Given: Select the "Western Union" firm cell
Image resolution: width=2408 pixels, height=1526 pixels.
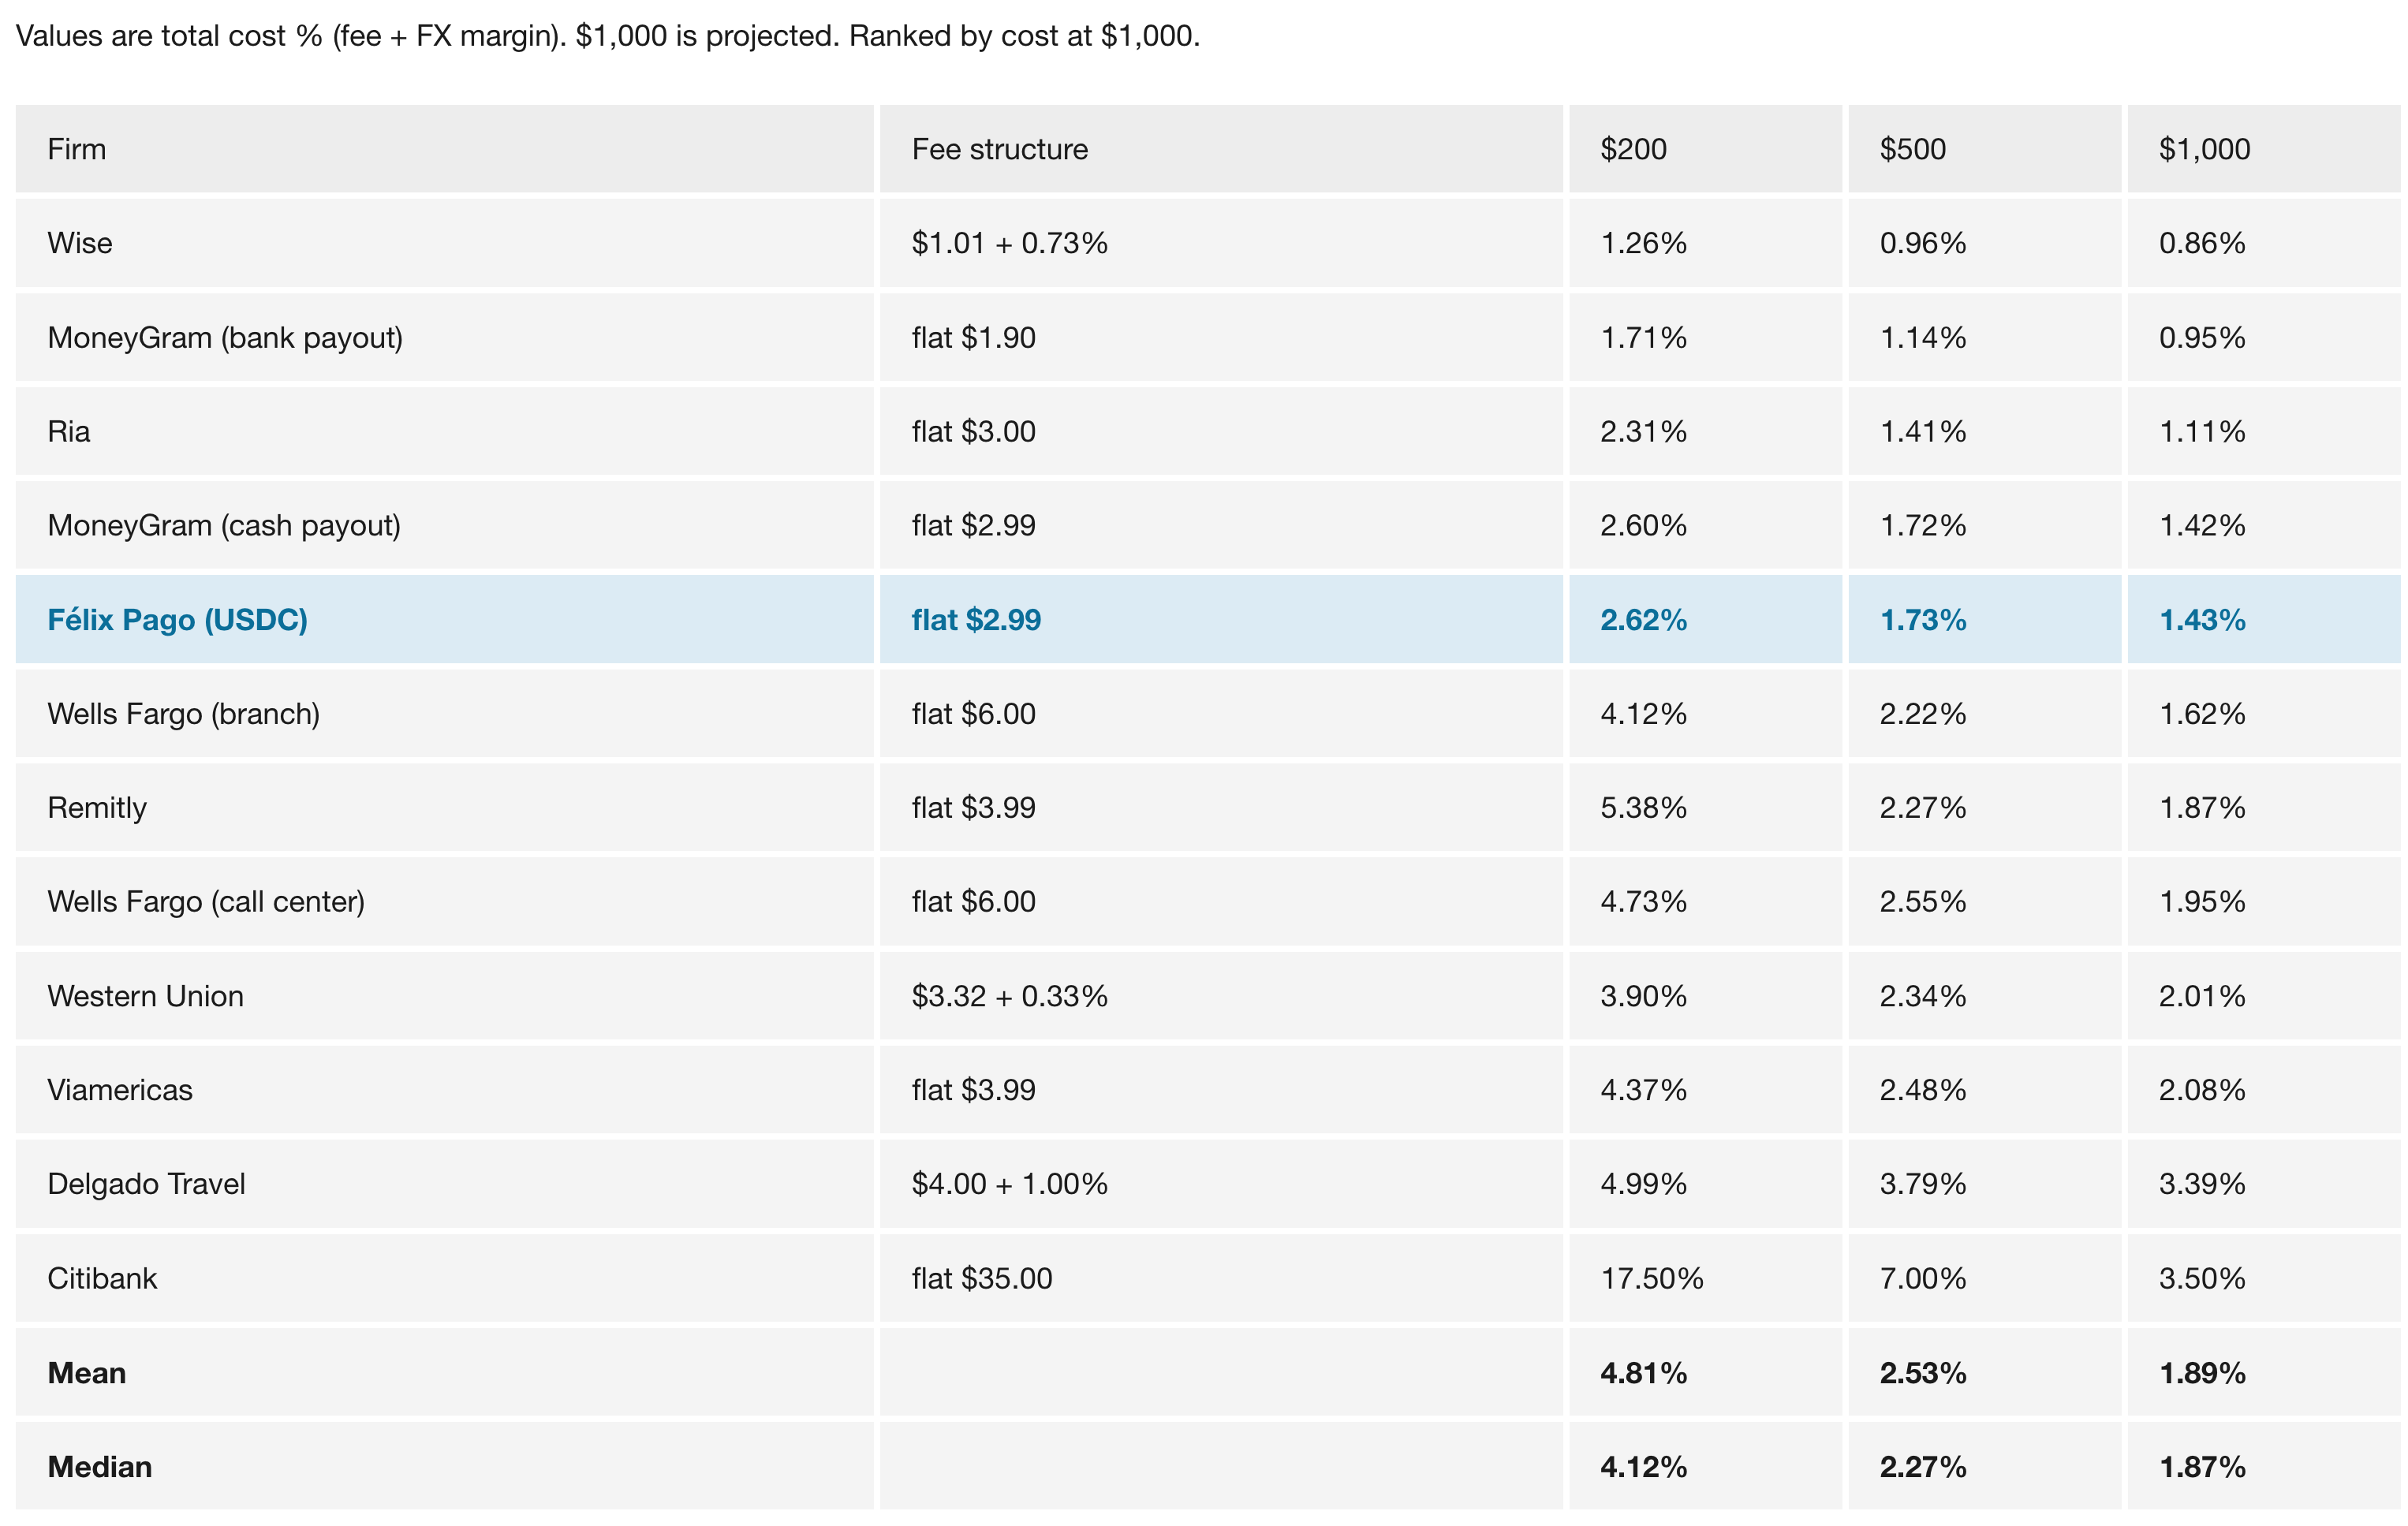Looking at the screenshot, I should [445, 996].
